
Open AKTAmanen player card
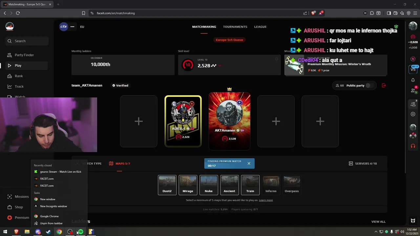click(x=229, y=121)
